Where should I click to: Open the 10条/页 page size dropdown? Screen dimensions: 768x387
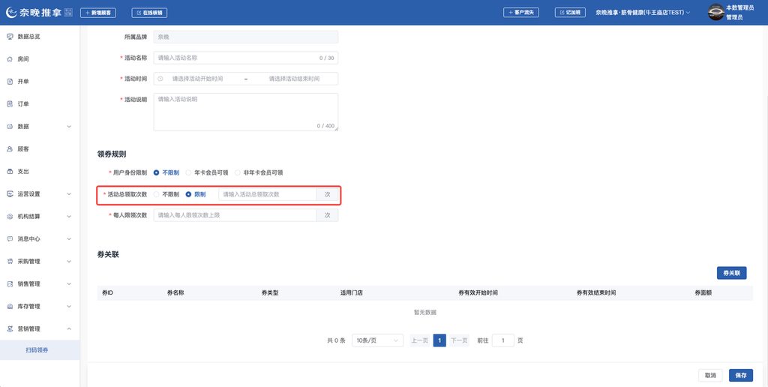click(377, 340)
